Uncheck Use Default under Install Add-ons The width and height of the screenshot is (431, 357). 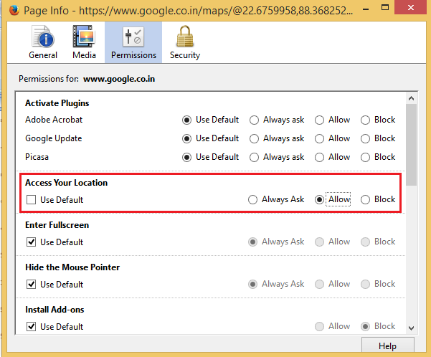[x=31, y=326]
